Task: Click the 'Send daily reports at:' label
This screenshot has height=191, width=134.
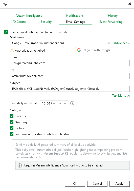Action: tap(24, 103)
